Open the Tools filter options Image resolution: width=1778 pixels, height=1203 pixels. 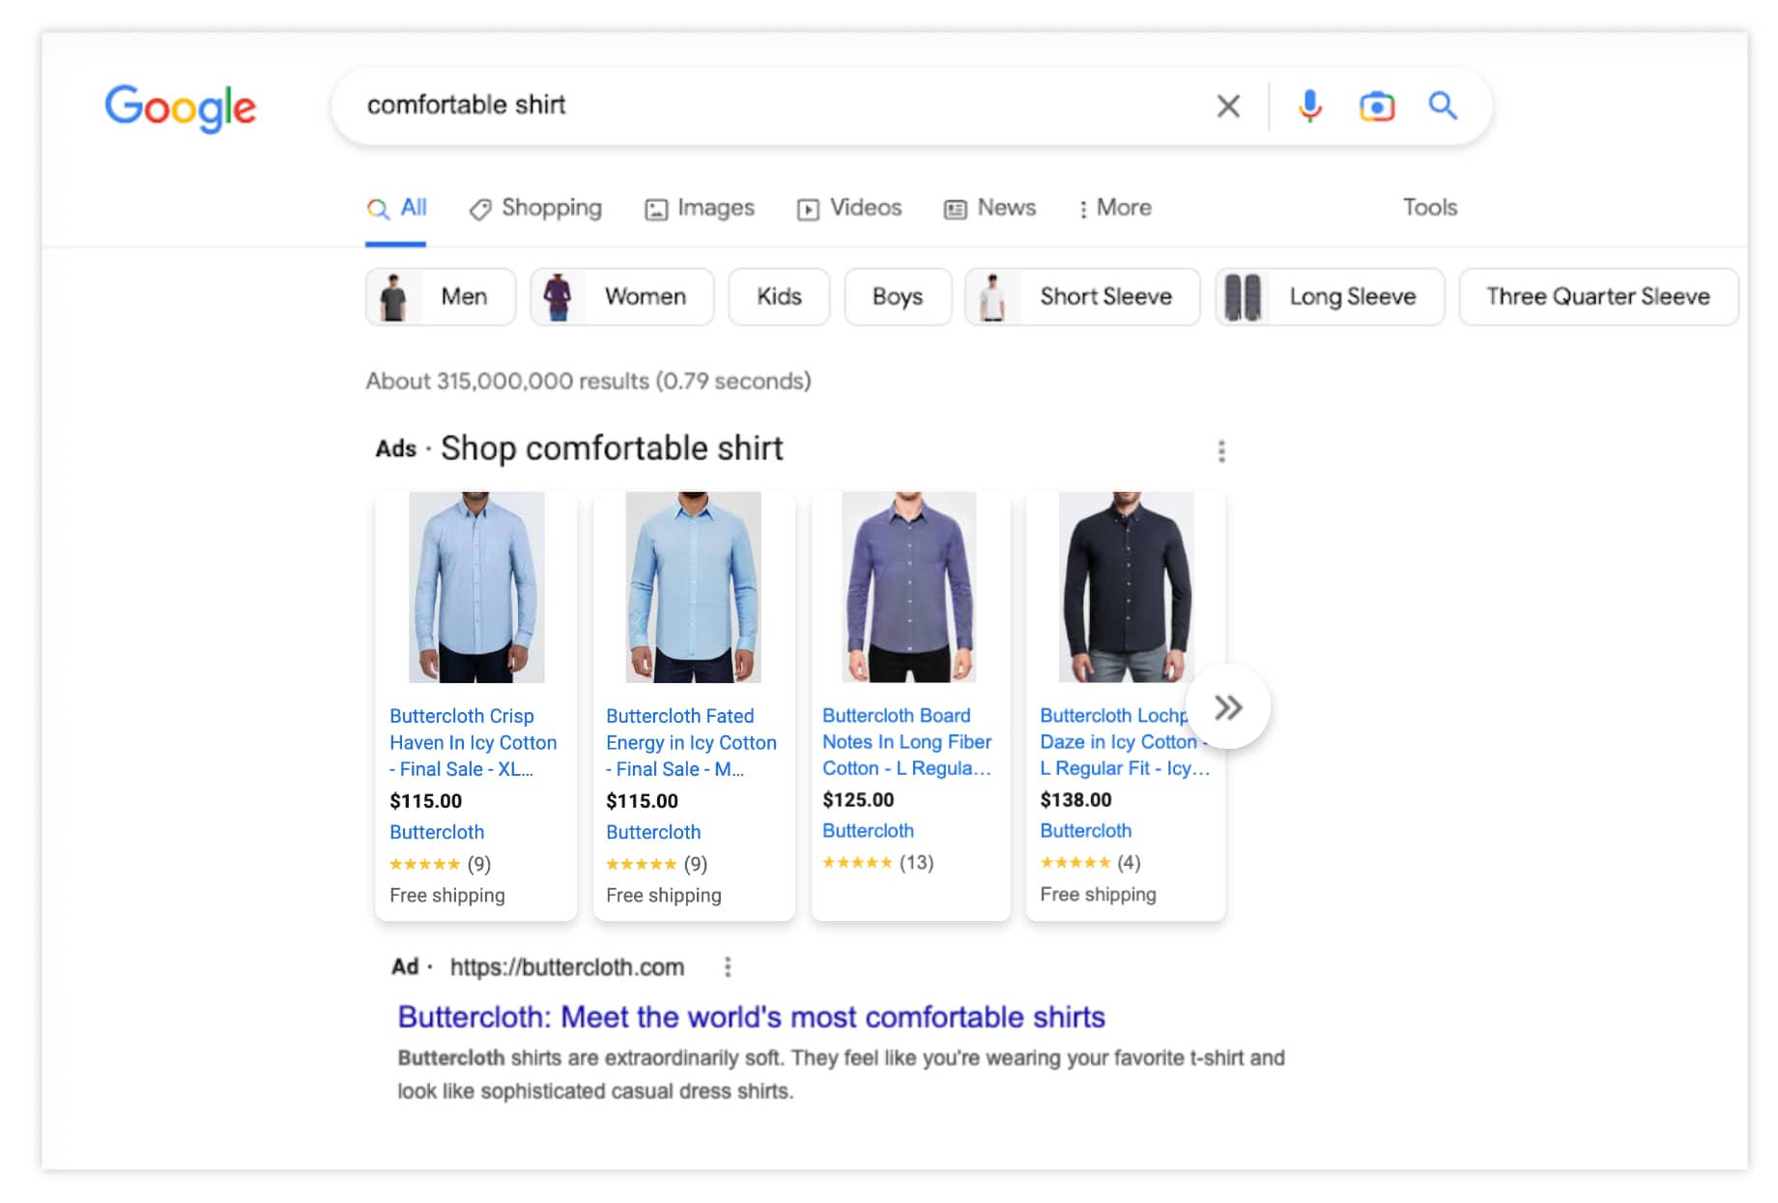click(x=1429, y=208)
